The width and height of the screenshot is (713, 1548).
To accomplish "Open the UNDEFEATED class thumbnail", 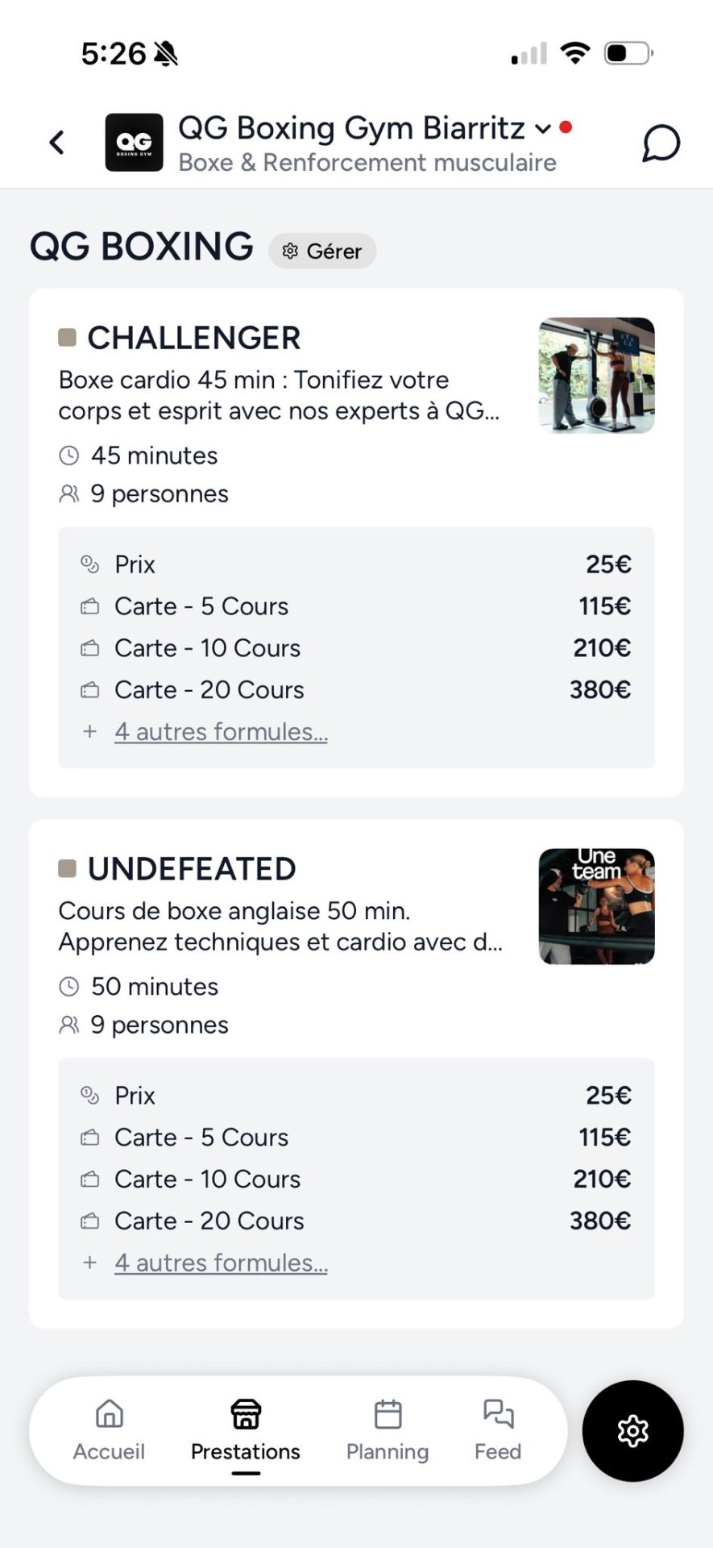I will tap(596, 906).
